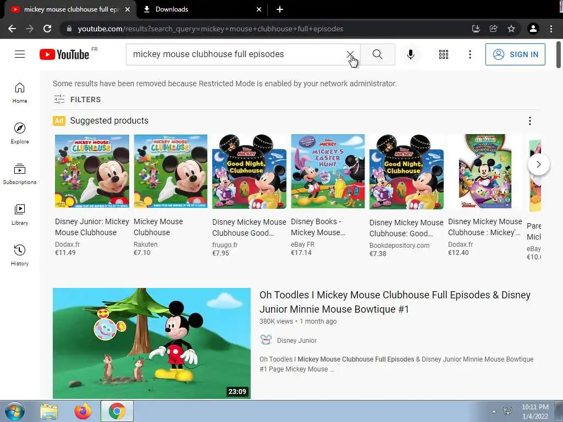
Task: Open Rakuten Mickey Mouse Clubhouse product image
Action: (170, 171)
